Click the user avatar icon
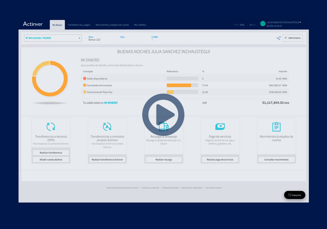327x229 pixels. click(263, 24)
